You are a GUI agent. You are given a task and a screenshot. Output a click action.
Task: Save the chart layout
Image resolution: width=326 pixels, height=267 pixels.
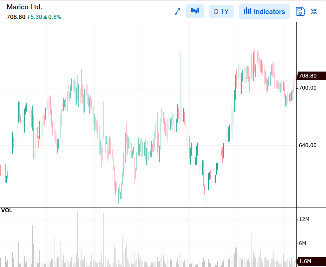pos(300,11)
